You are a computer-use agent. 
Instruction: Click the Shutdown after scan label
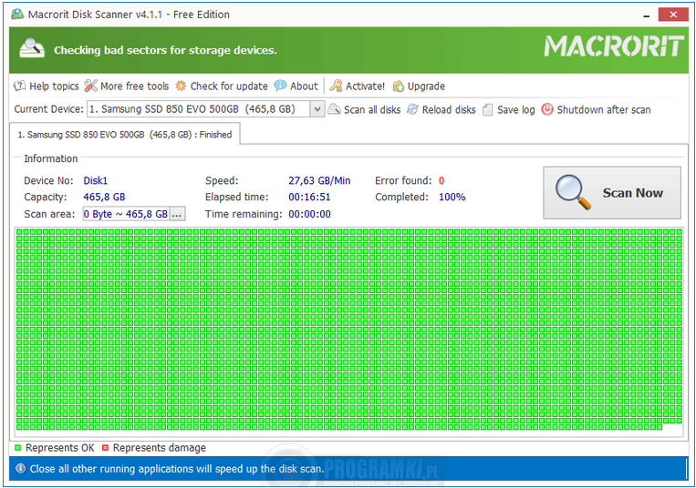point(604,109)
